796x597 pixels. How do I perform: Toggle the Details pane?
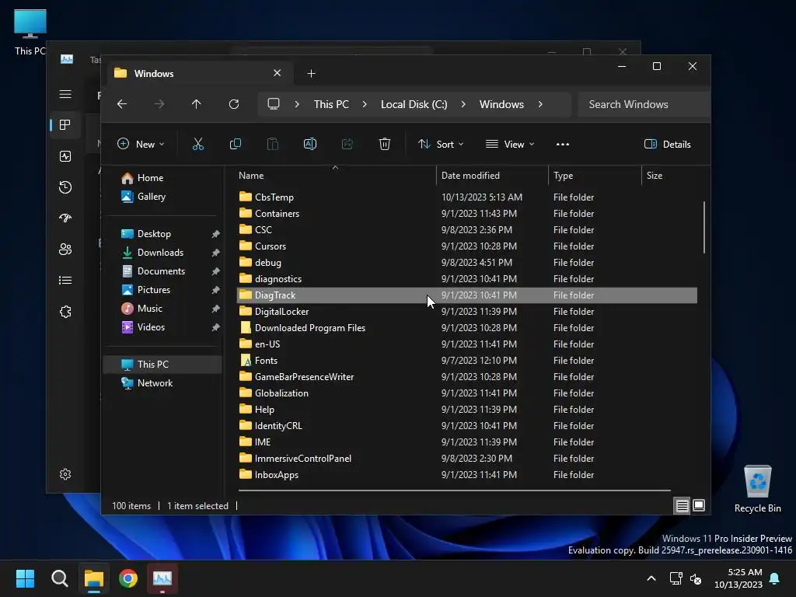pos(667,145)
